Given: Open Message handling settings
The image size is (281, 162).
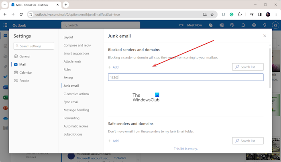Looking at the screenshot, I should point(76,110).
